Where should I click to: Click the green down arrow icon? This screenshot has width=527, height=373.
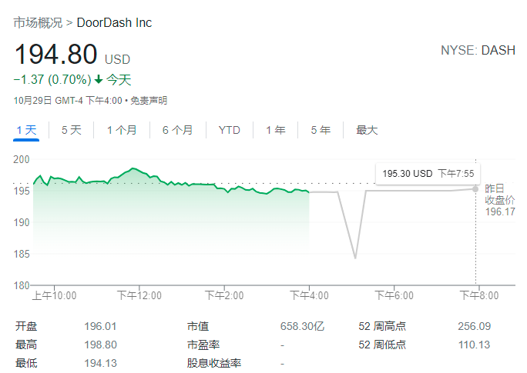tap(99, 79)
